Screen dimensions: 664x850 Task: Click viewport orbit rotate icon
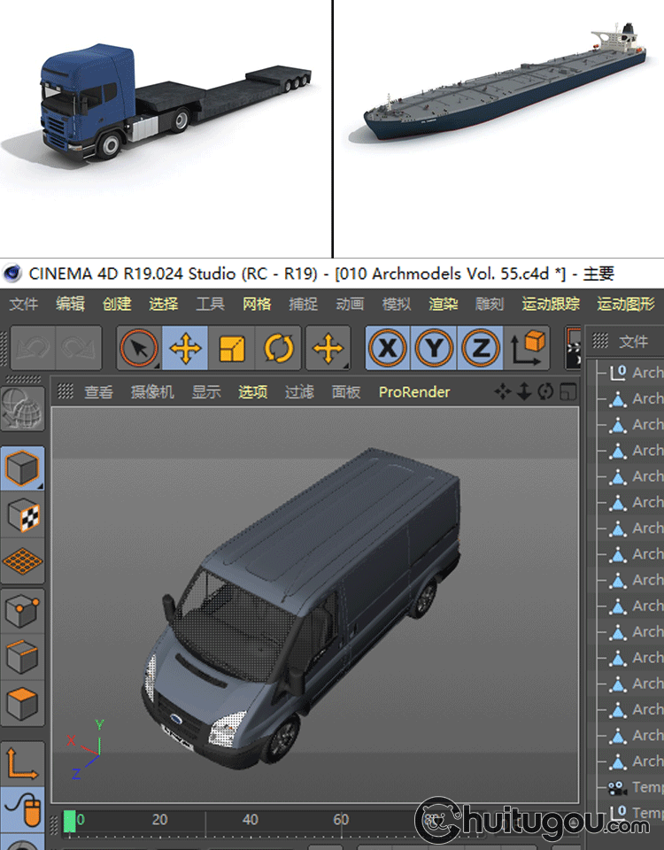(x=545, y=391)
